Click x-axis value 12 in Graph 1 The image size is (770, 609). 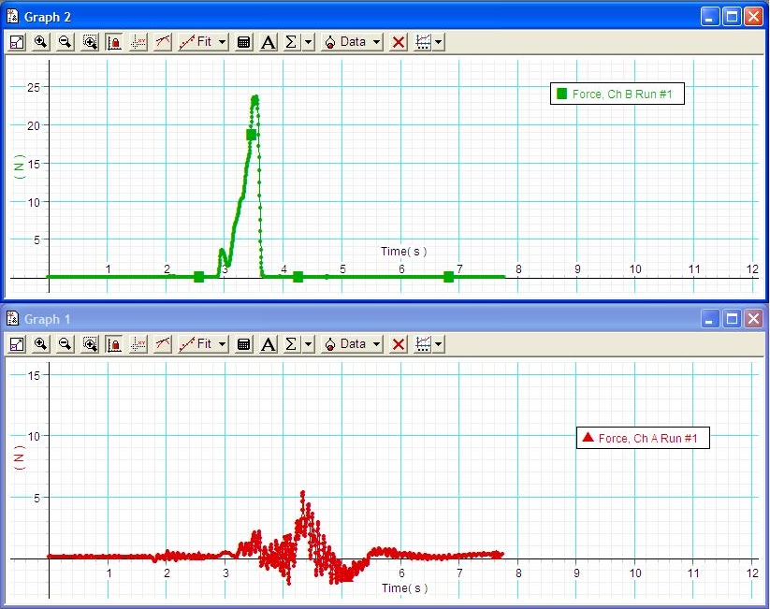pos(752,573)
